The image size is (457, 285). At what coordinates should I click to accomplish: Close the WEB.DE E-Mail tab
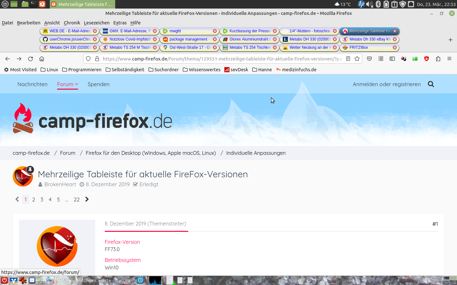click(x=95, y=31)
